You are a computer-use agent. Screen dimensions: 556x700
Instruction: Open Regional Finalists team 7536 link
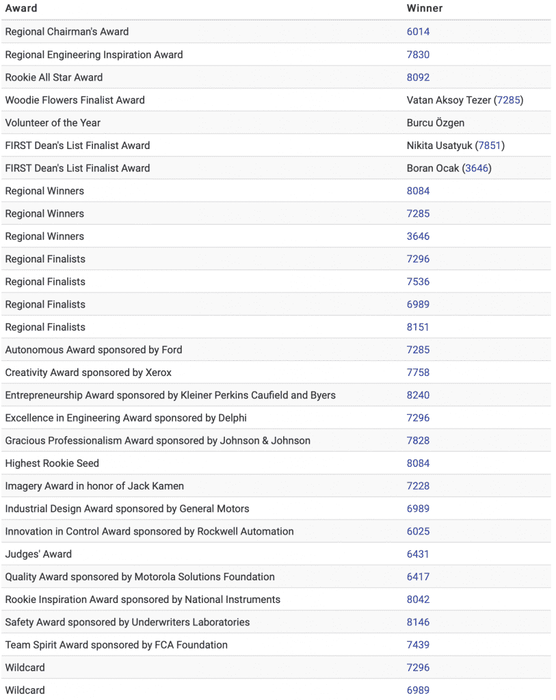[418, 282]
